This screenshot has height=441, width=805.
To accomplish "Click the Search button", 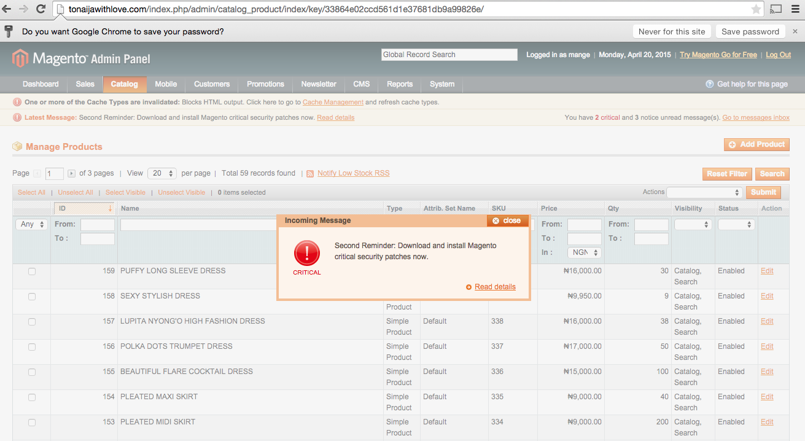I will pyautogui.click(x=772, y=174).
